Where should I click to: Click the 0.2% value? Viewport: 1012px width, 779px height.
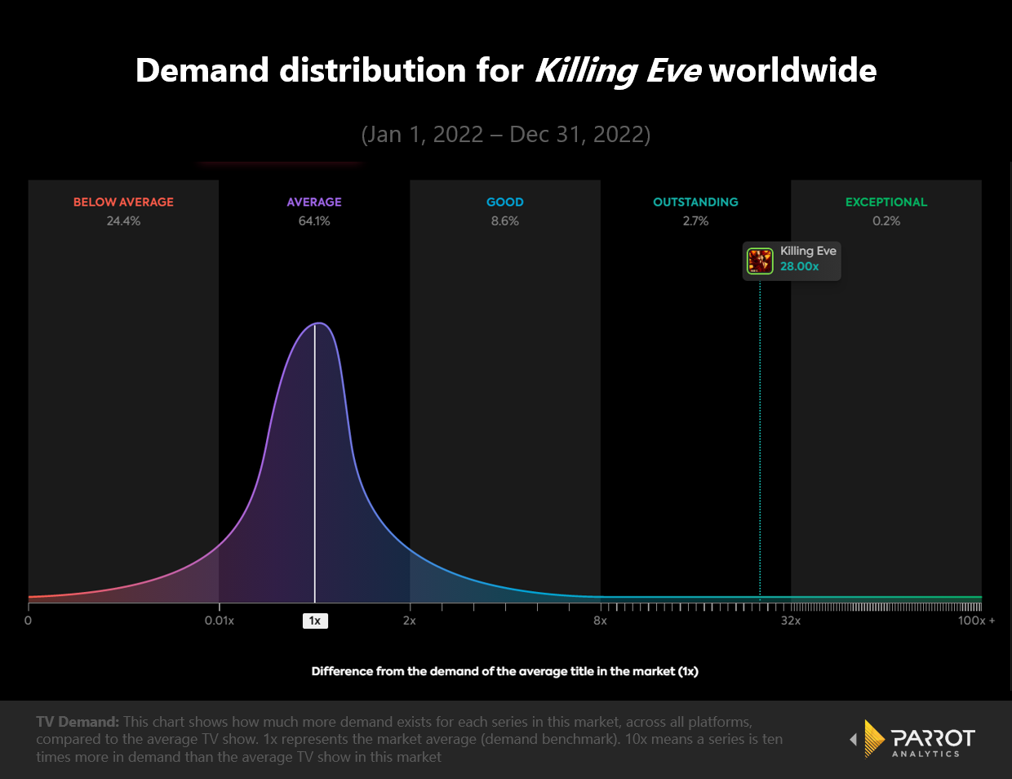coord(886,221)
